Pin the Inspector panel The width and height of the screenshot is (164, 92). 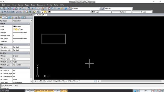coord(29,15)
